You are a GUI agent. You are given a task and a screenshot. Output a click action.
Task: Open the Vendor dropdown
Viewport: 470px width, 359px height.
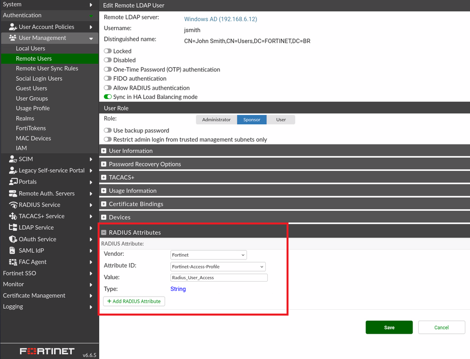click(208, 255)
